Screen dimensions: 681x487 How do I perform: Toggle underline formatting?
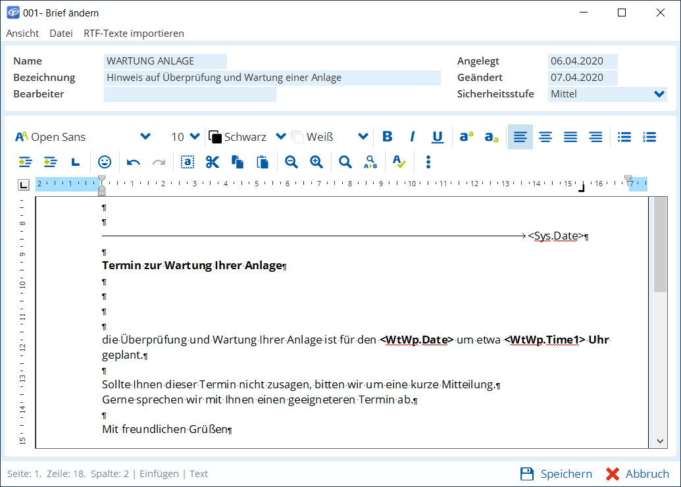(x=438, y=137)
